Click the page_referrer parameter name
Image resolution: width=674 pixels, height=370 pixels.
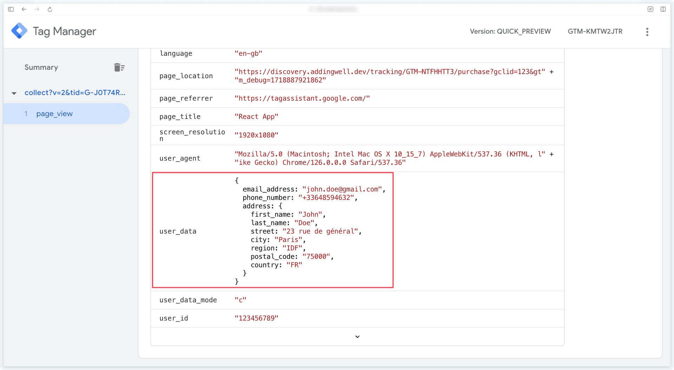(x=186, y=98)
